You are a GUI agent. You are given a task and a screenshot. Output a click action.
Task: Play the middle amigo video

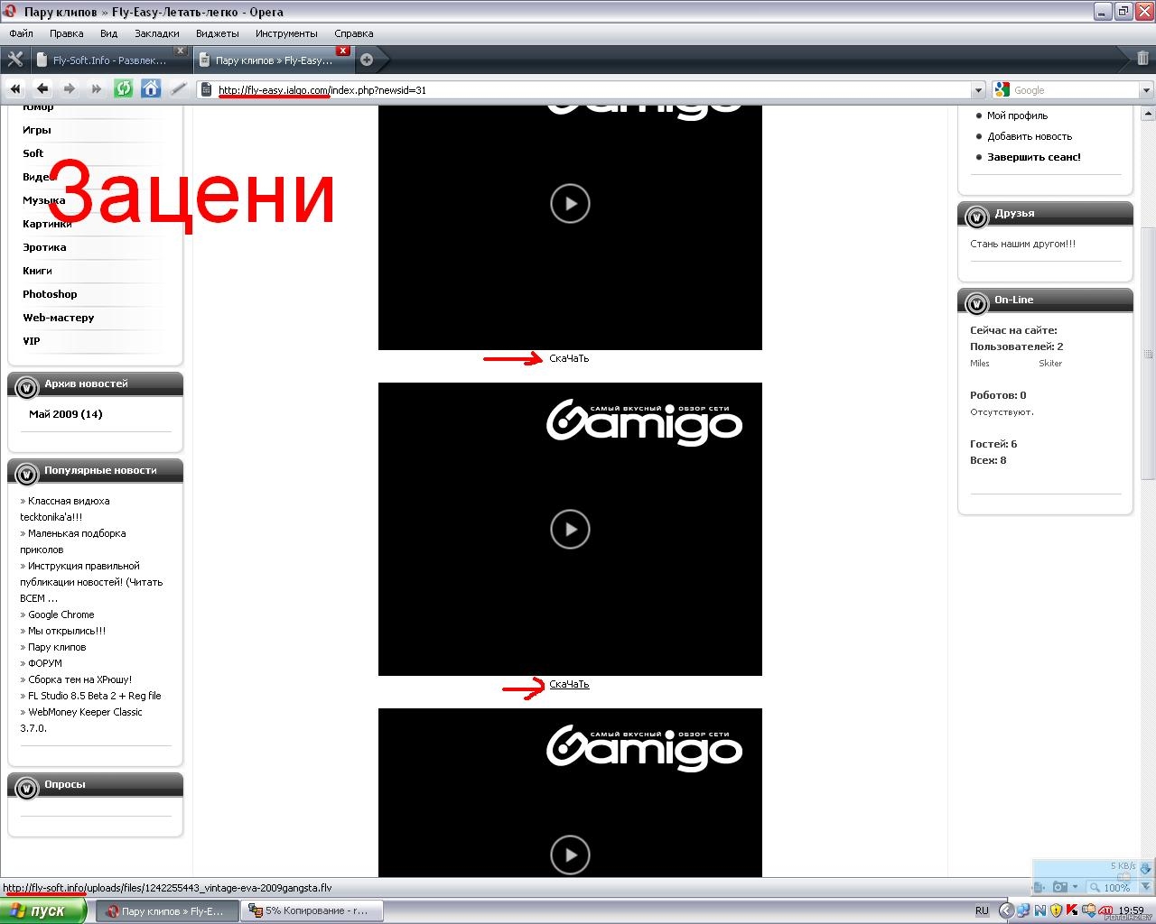570,529
